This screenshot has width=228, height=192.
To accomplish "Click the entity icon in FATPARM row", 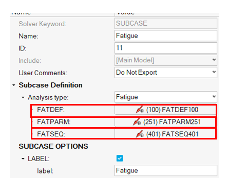I will tap(137, 122).
